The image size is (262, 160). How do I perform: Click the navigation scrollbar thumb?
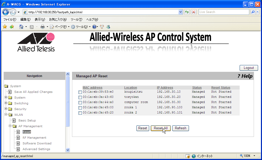(x=68, y=101)
